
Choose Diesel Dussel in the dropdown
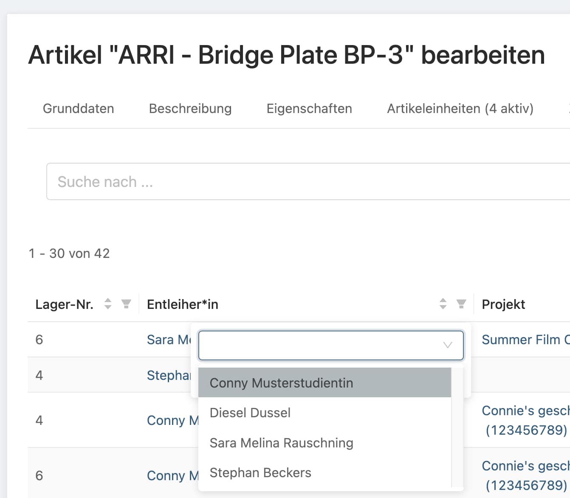tap(250, 413)
